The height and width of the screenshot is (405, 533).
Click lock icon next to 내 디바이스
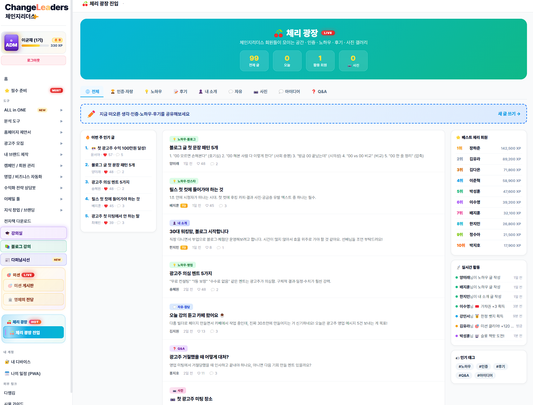pyautogui.click(x=7, y=362)
